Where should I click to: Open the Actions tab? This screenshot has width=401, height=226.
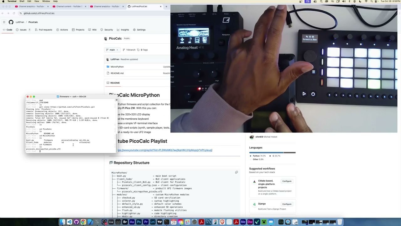click(x=62, y=30)
